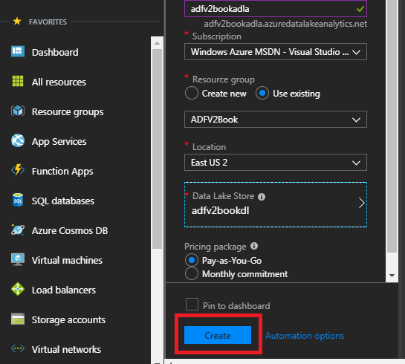Open Resource groups cube icon
Screen dimensions: 405x364
click(x=18, y=111)
